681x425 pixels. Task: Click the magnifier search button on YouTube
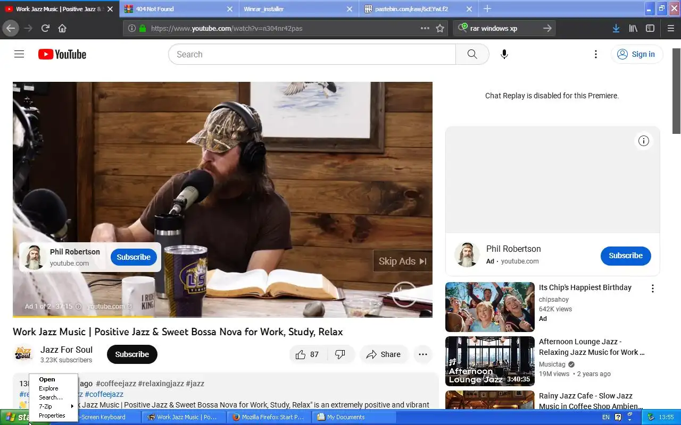point(472,54)
